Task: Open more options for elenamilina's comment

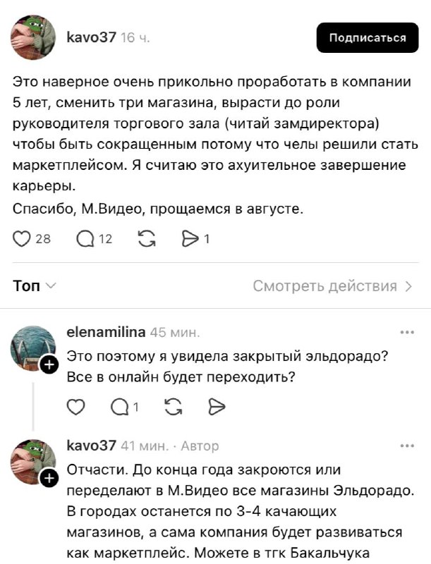Action: tap(407, 332)
